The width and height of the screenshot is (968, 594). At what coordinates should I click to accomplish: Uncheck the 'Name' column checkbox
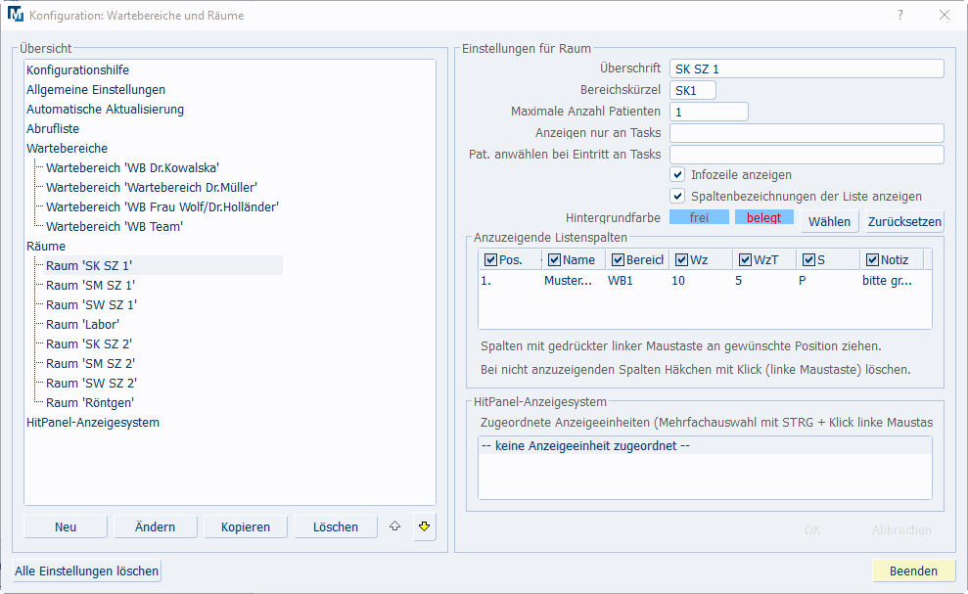tap(555, 260)
